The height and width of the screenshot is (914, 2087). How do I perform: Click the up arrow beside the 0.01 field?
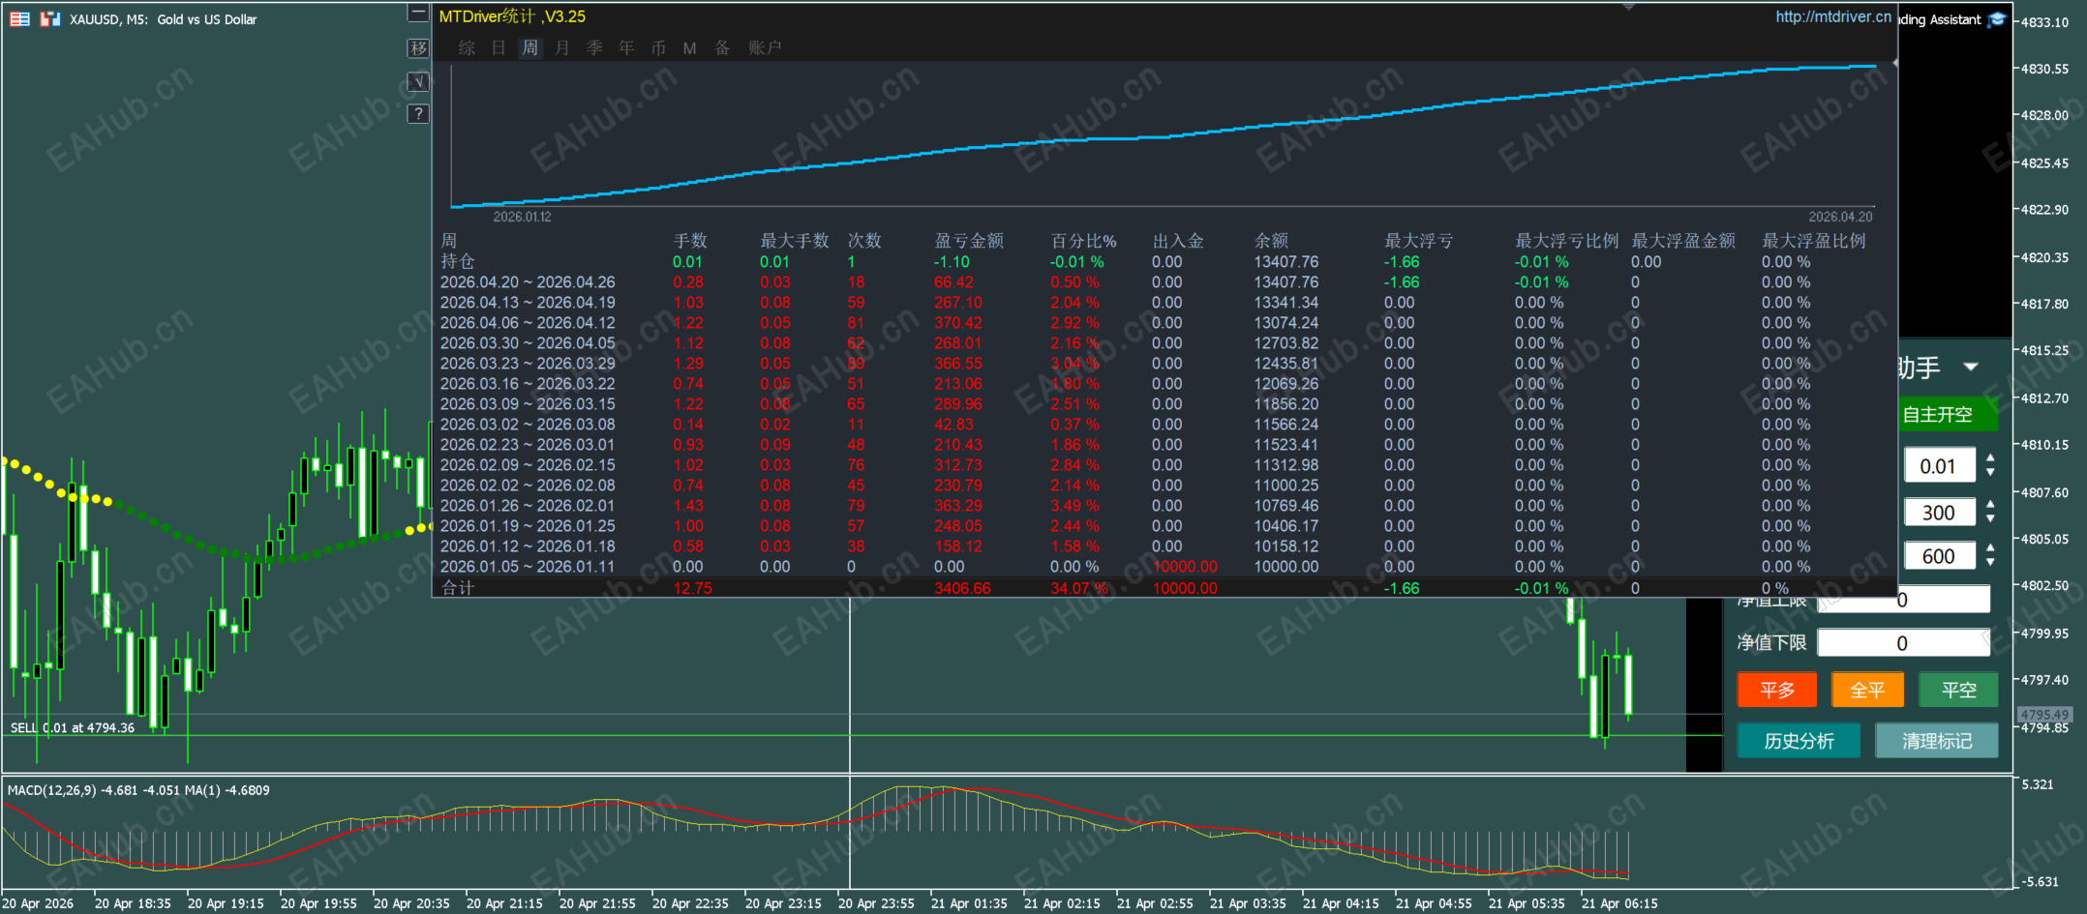[1990, 457]
